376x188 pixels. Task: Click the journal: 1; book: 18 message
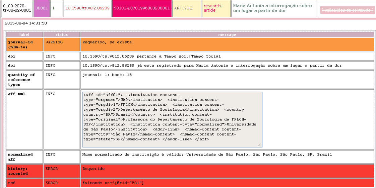pyautogui.click(x=227, y=80)
